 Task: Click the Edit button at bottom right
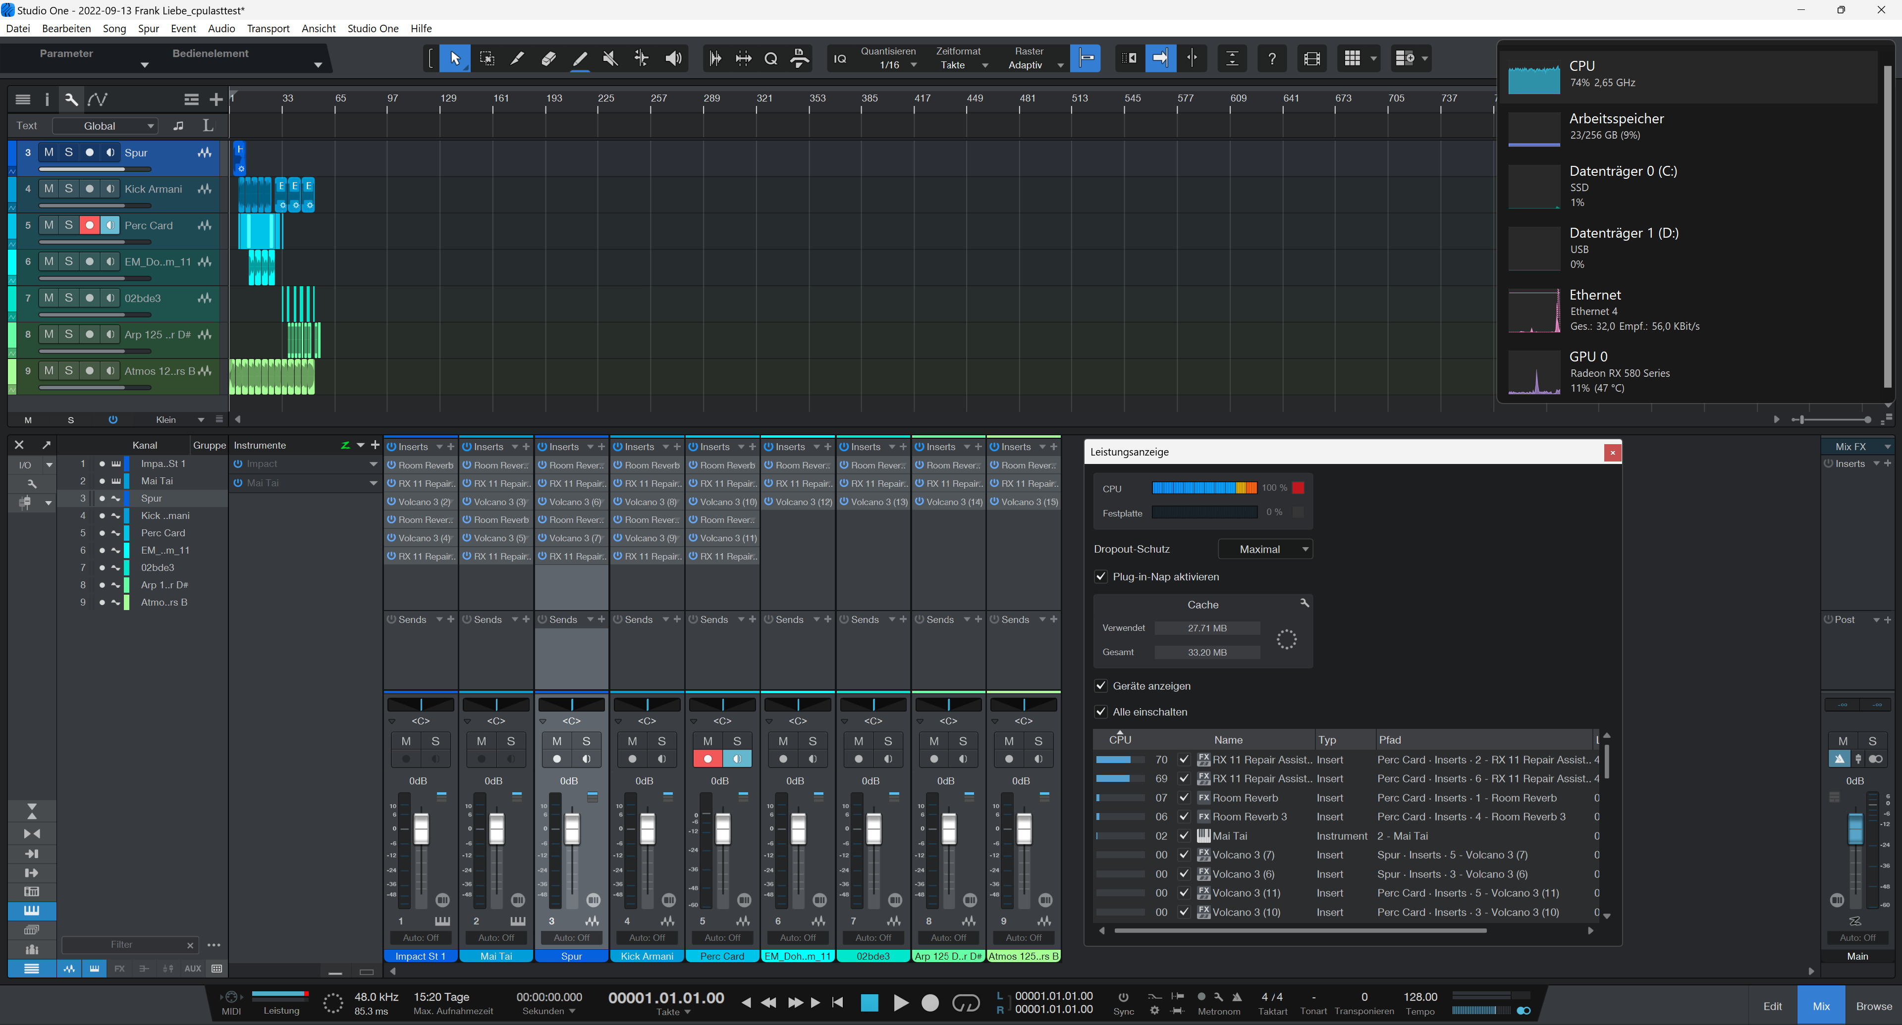pyautogui.click(x=1772, y=1006)
